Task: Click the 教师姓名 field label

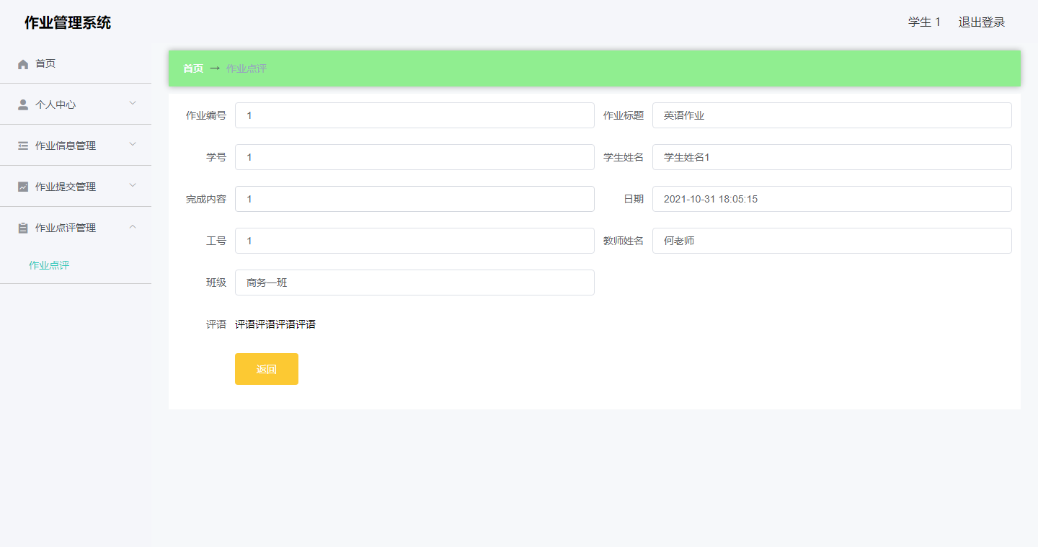Action: pos(624,241)
